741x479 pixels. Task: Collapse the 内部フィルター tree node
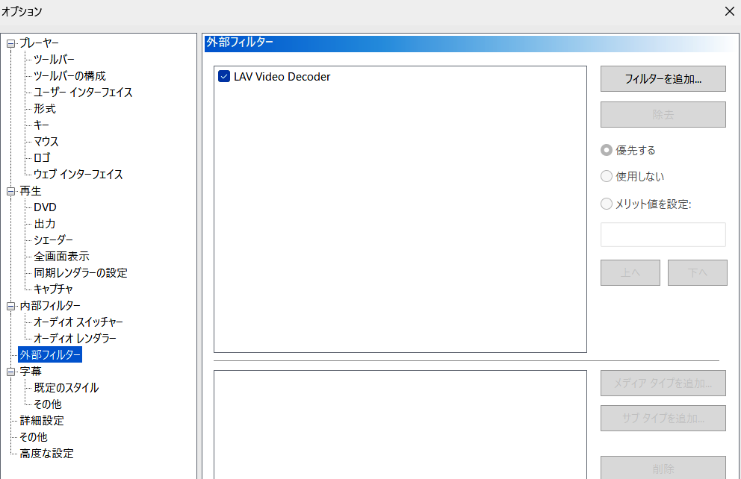pyautogui.click(x=10, y=306)
